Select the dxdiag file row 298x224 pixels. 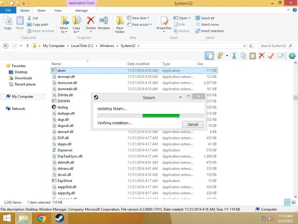point(134,107)
